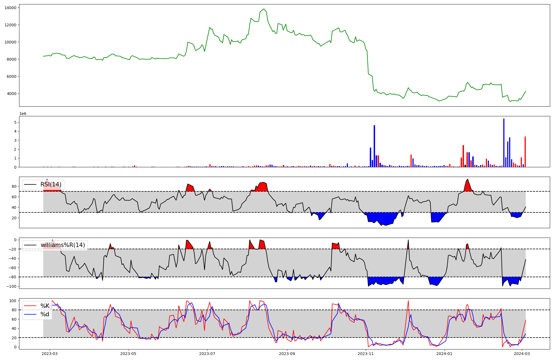The height and width of the screenshot is (360, 554).
Task: Click the red %K legend line
Action: [30, 306]
